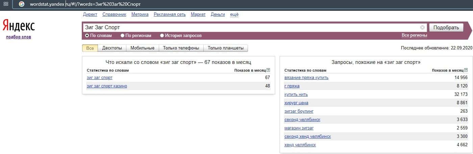Open help icon beside right Показов в месяц

(466, 70)
